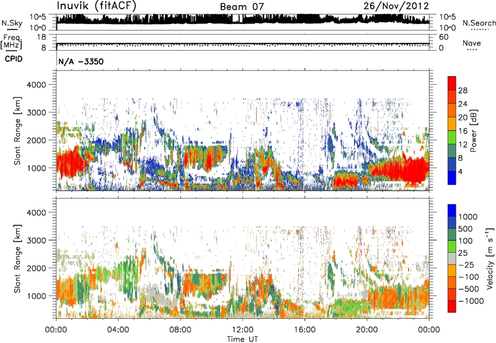Image resolution: width=496 pixels, height=343 pixels.
Task: Click the 4000 km tick on power panel
Action: 37,85
